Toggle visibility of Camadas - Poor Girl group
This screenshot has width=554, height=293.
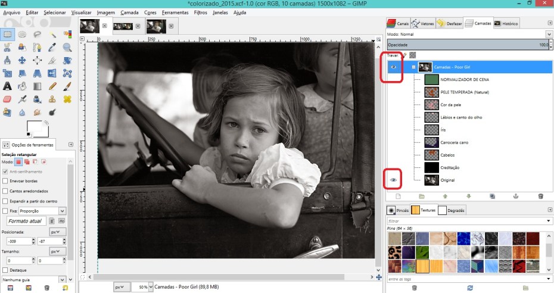394,67
